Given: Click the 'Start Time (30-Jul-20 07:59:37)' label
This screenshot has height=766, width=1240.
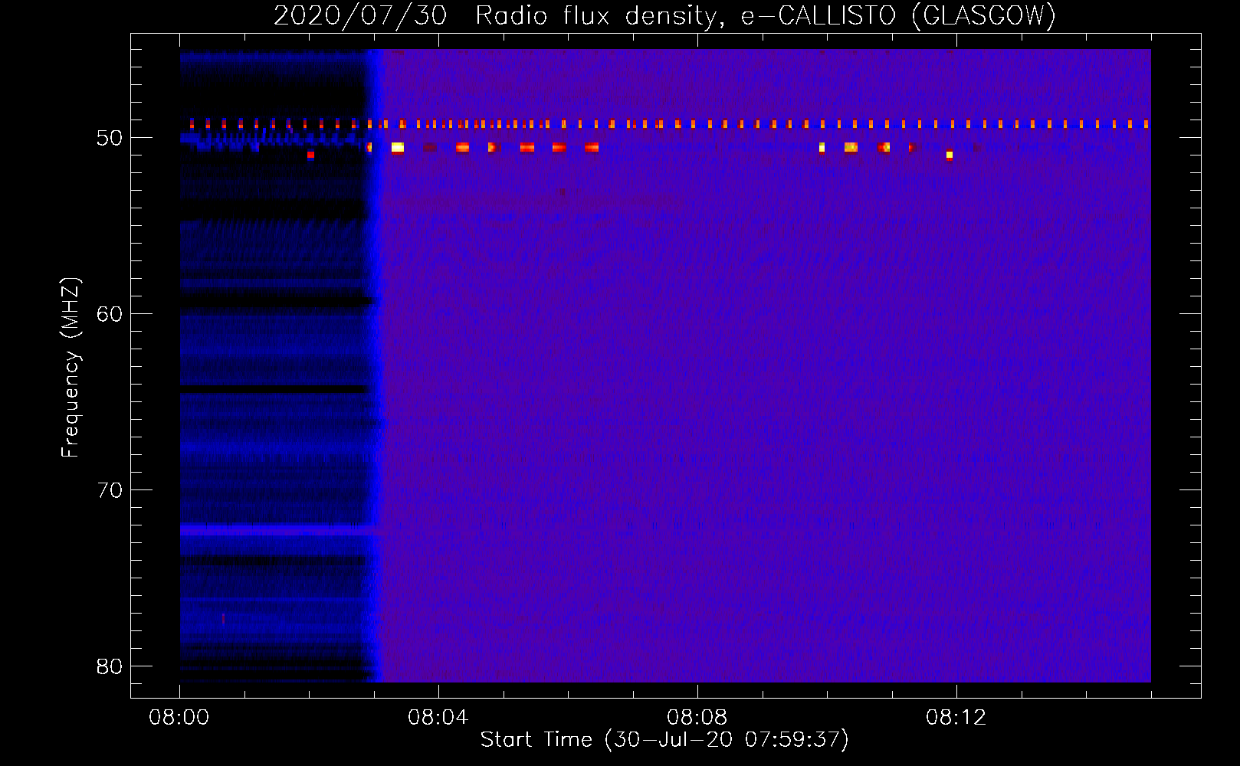Looking at the screenshot, I should 664,740.
